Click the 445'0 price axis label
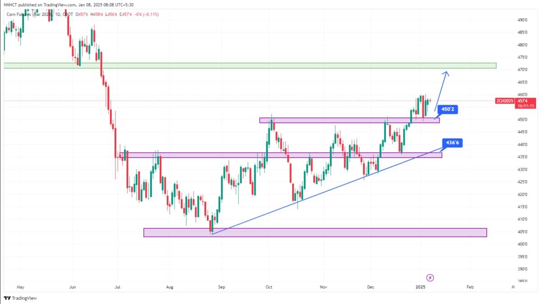The image size is (541, 304). point(523,132)
